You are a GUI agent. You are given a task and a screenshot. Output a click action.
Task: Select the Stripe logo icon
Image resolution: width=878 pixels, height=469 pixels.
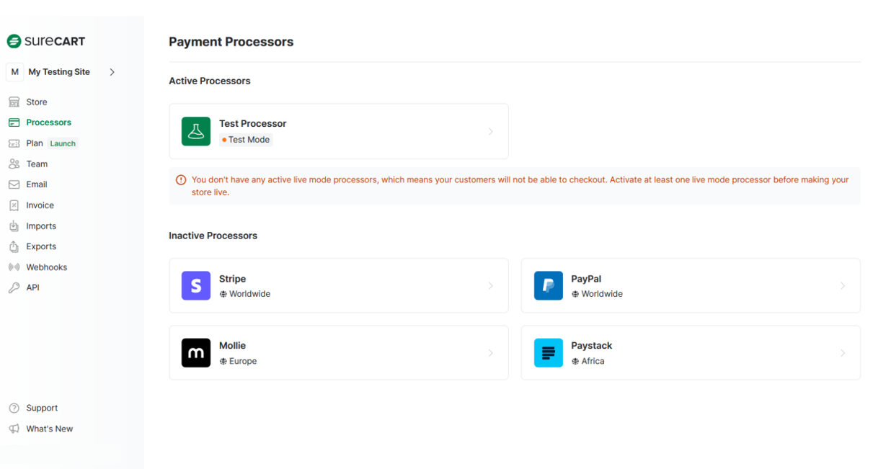click(x=196, y=286)
